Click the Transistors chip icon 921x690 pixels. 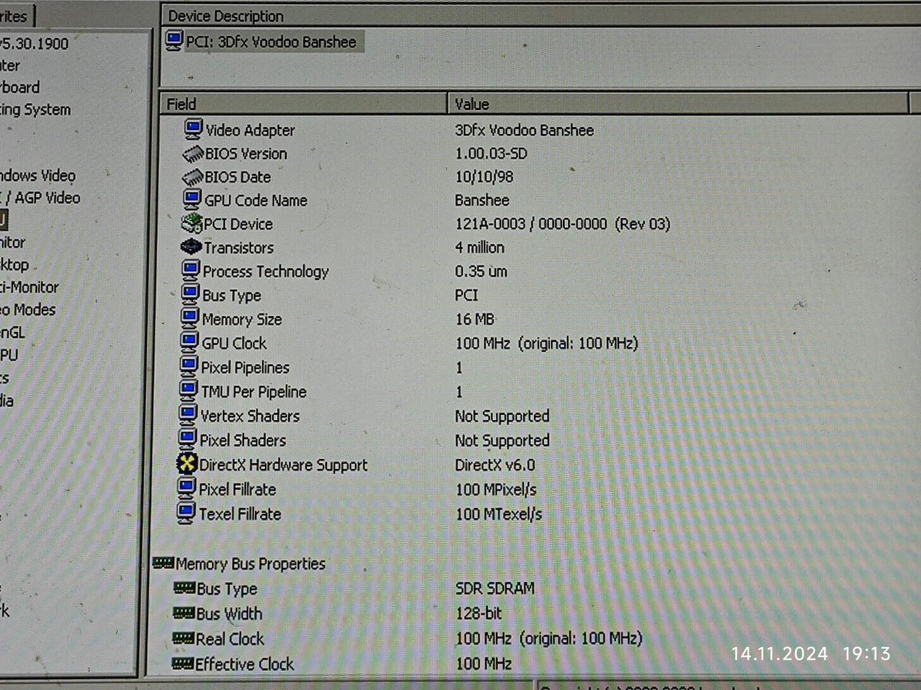click(191, 247)
